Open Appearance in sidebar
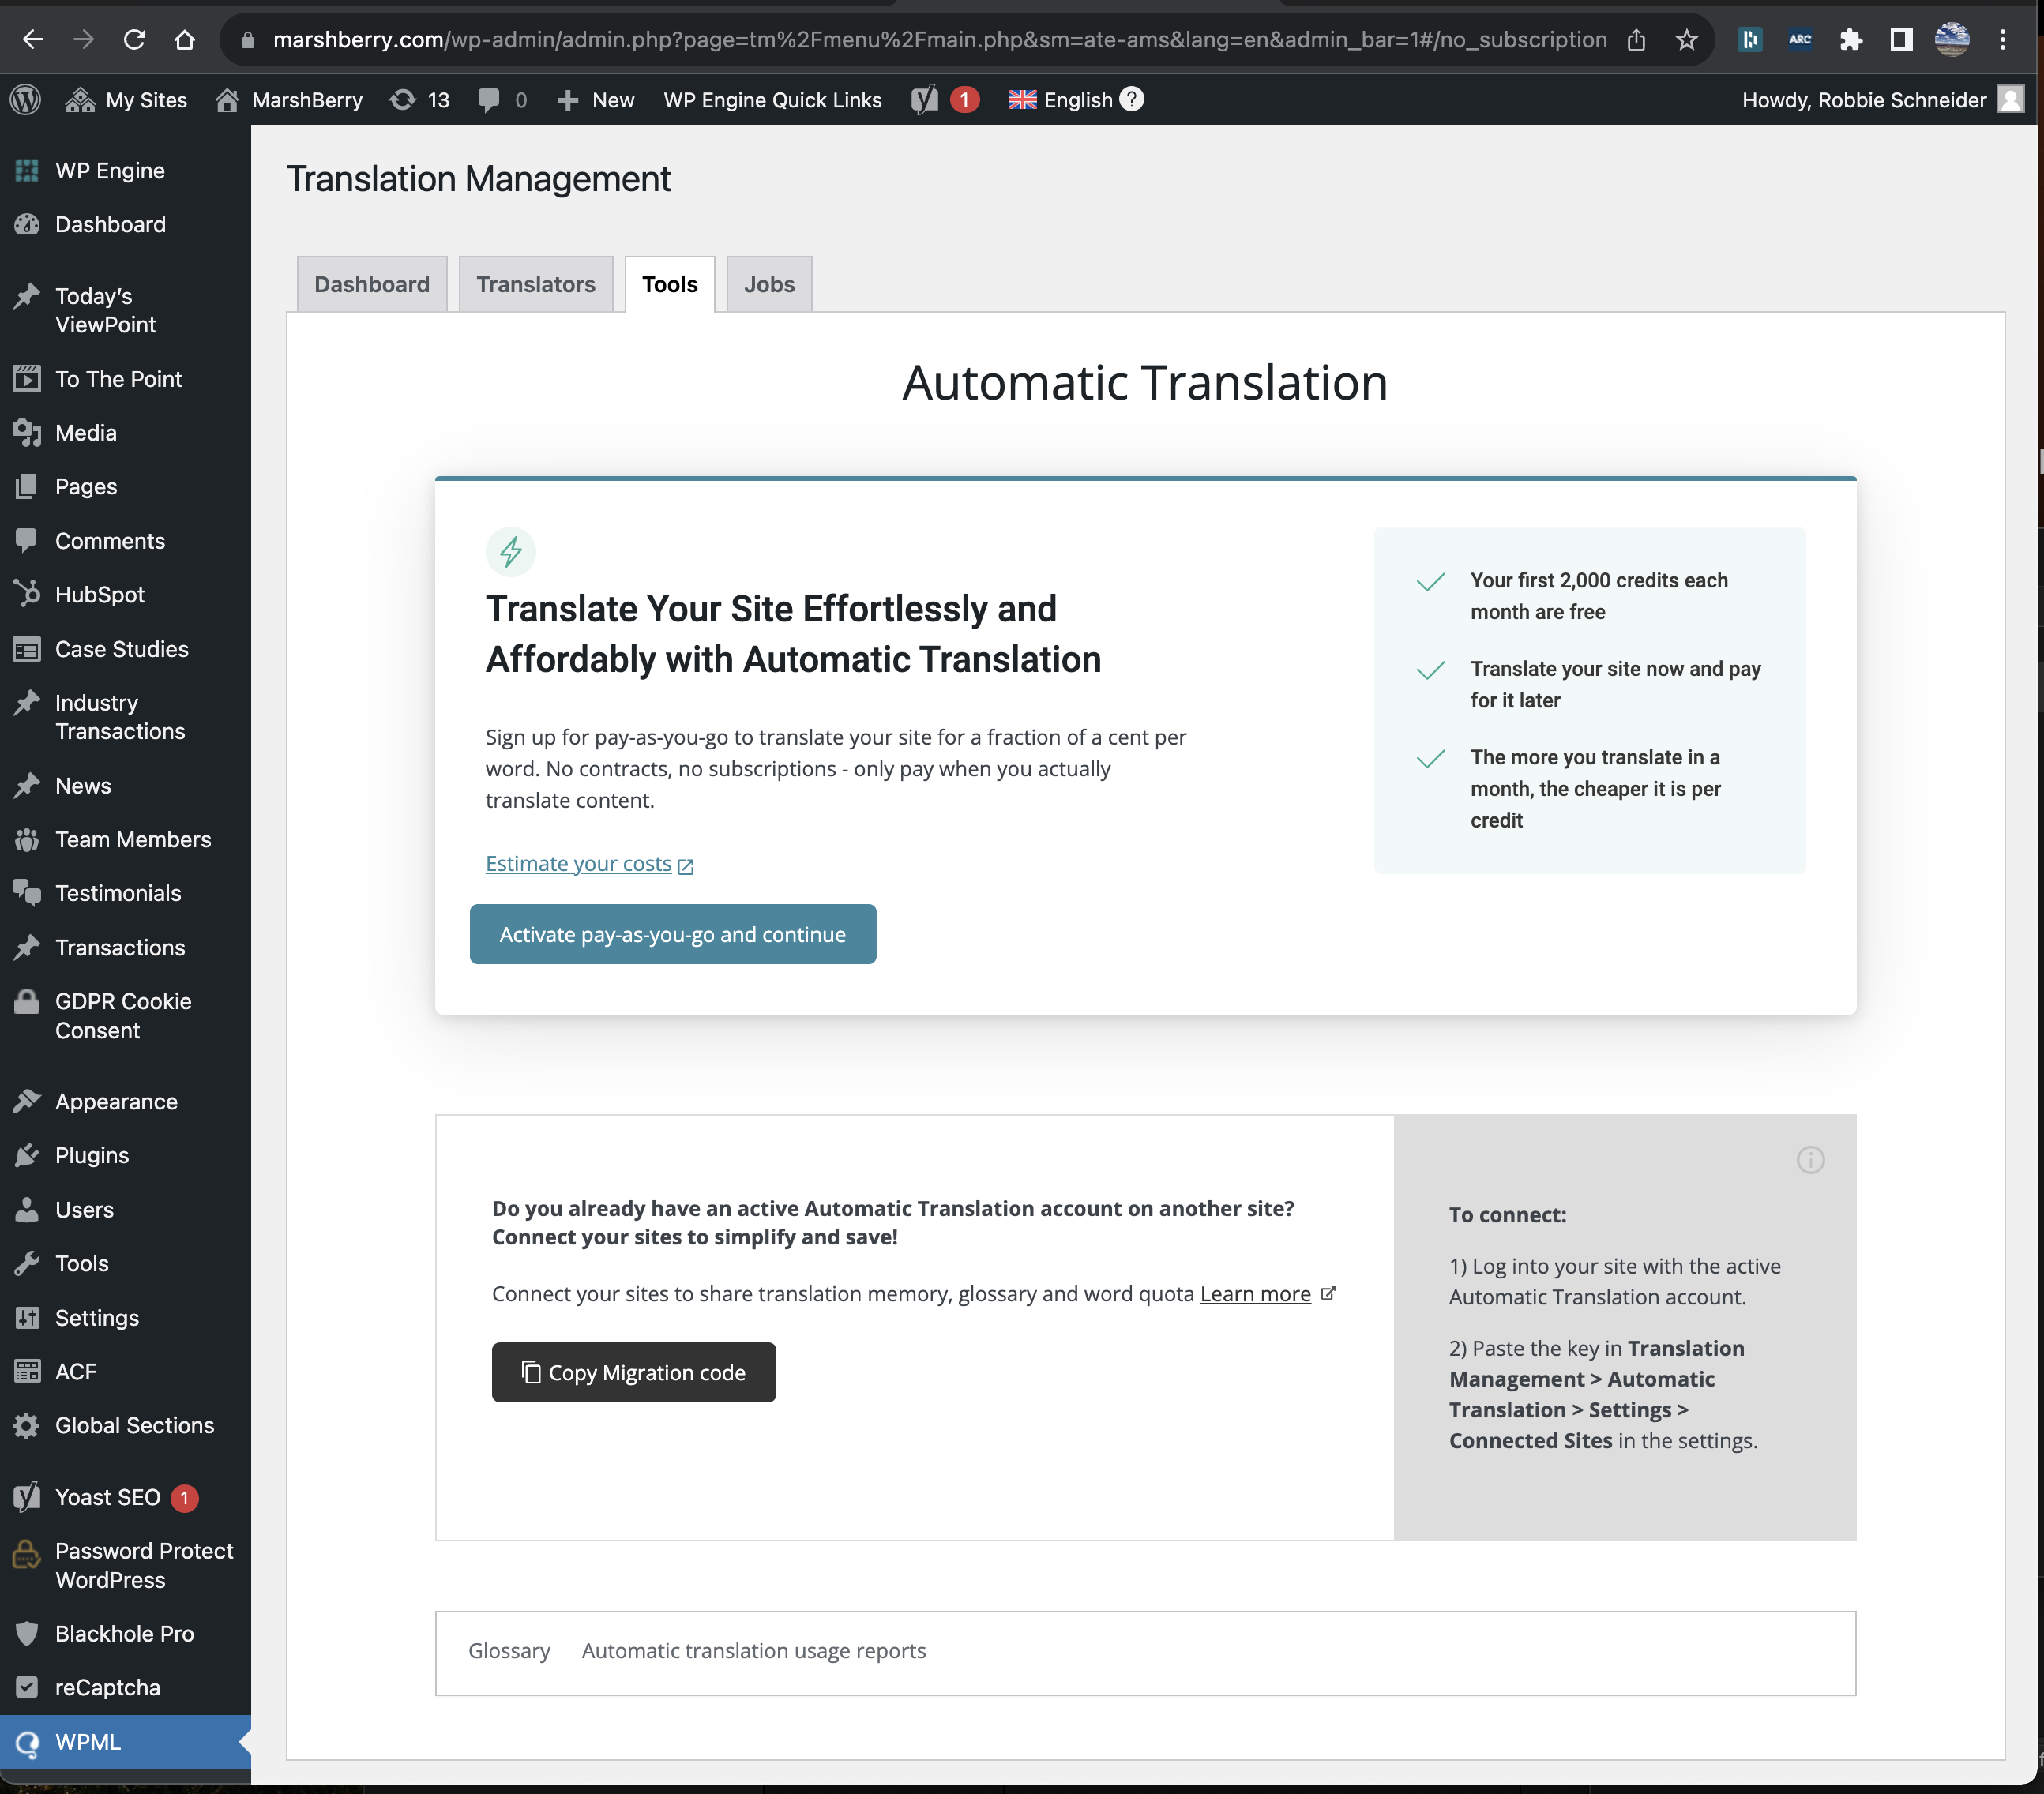The width and height of the screenshot is (2044, 1794). 125,1102
